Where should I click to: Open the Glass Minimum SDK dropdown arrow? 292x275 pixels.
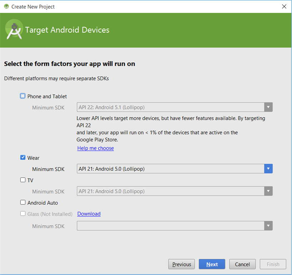pos(268,226)
